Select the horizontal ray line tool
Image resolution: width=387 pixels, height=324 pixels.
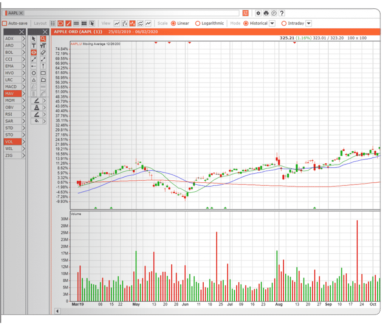(x=34, y=66)
